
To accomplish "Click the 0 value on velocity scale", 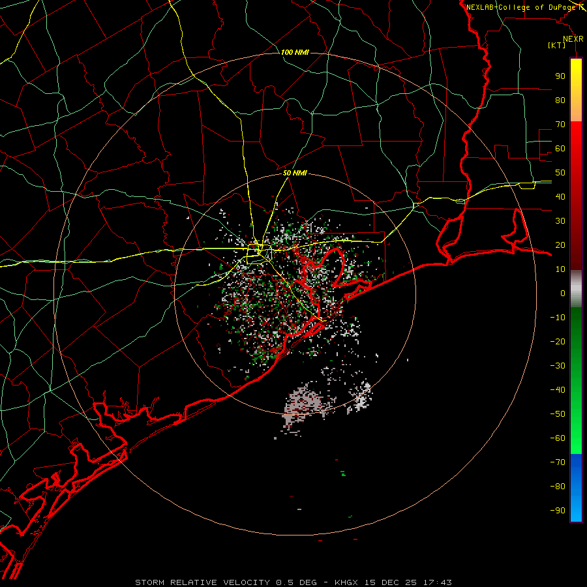I will (x=563, y=293).
